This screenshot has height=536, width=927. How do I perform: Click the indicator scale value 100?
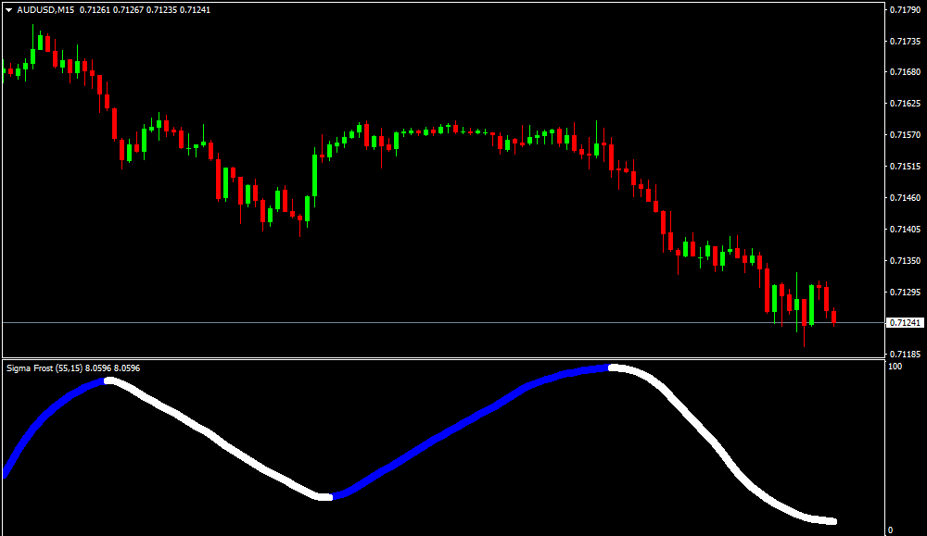click(x=895, y=367)
